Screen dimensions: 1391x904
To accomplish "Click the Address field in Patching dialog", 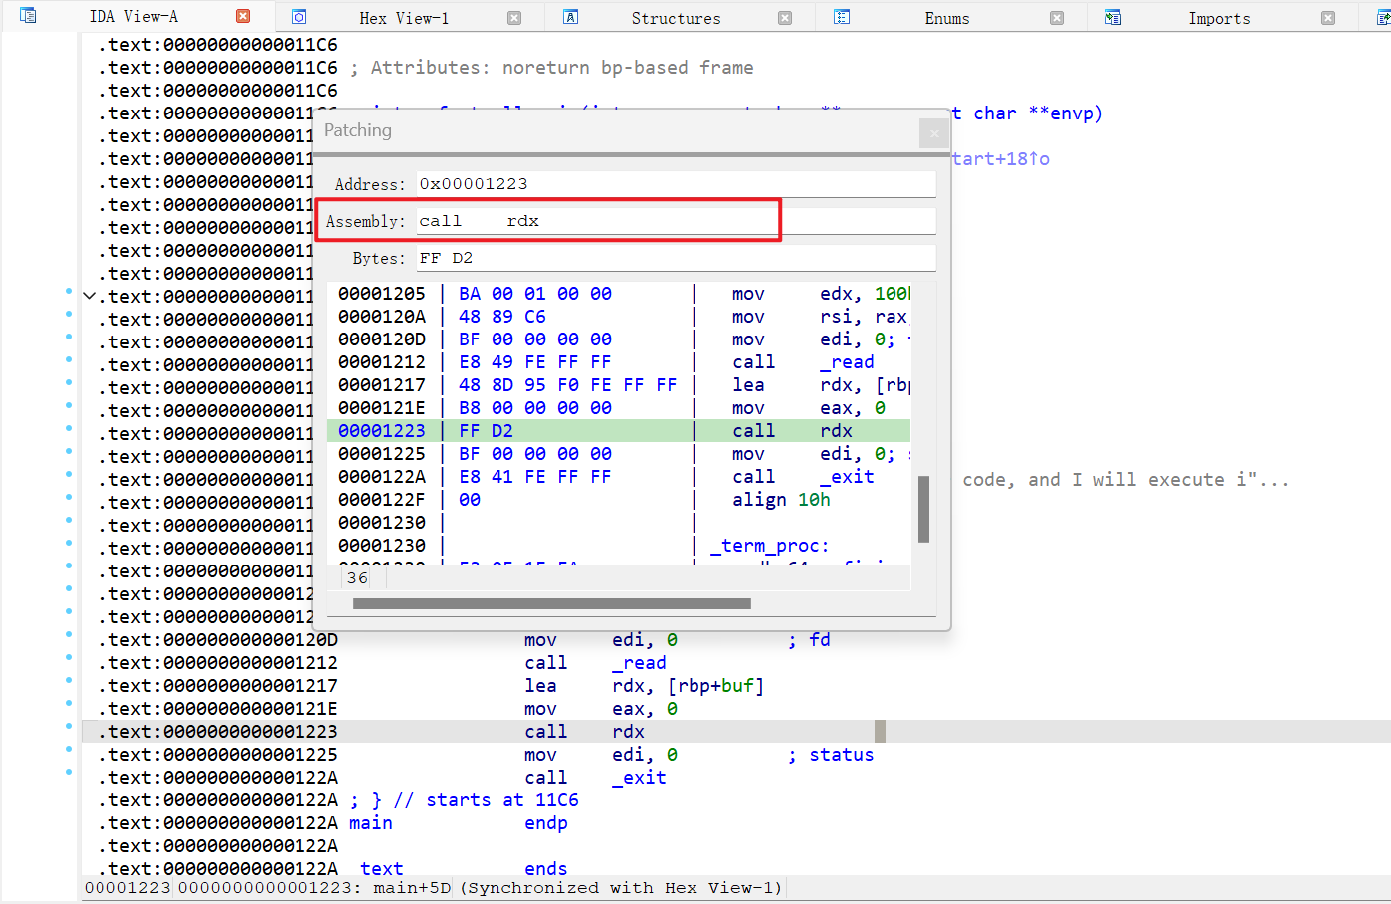I will point(675,184).
